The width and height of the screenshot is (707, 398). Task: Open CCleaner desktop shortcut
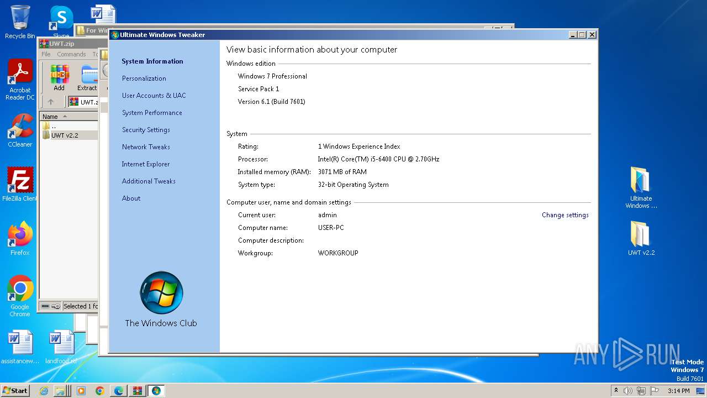[20, 131]
